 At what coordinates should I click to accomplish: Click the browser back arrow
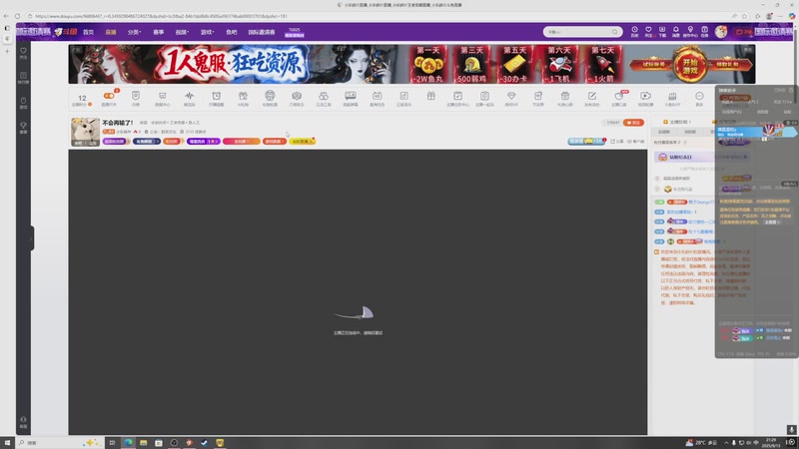[6, 16]
